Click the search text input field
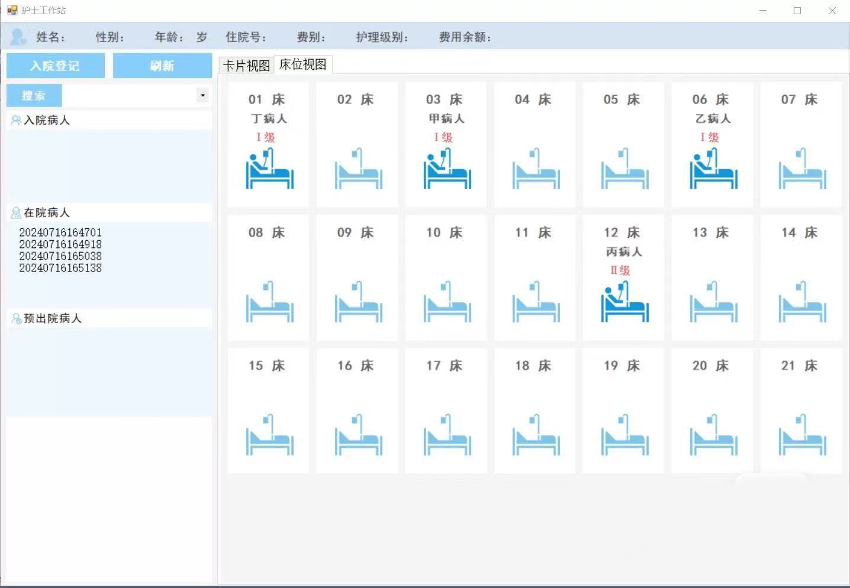Image resolution: width=850 pixels, height=588 pixels. tap(130, 95)
